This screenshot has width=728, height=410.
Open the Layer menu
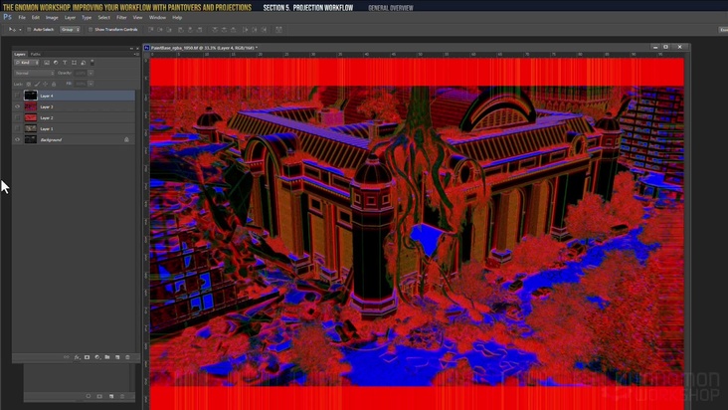click(x=70, y=18)
